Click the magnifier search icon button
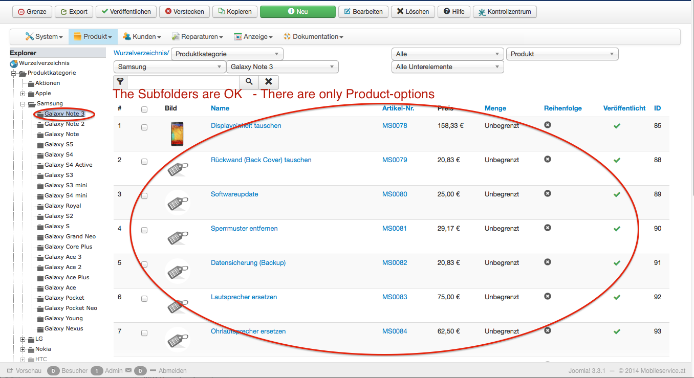This screenshot has height=378, width=694. [249, 82]
